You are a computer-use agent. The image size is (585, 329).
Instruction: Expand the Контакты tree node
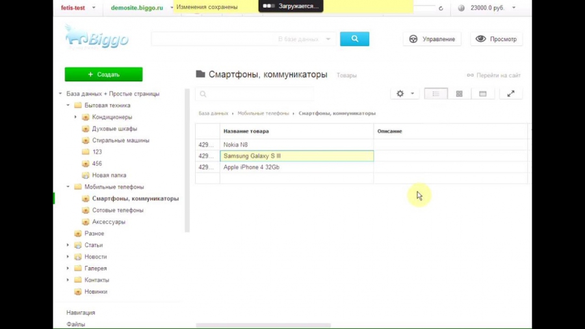point(68,280)
